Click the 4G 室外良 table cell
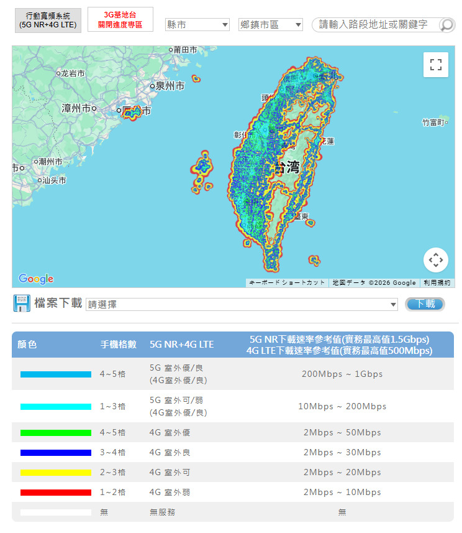Viewport: 462px width, 533px height. tap(170, 452)
